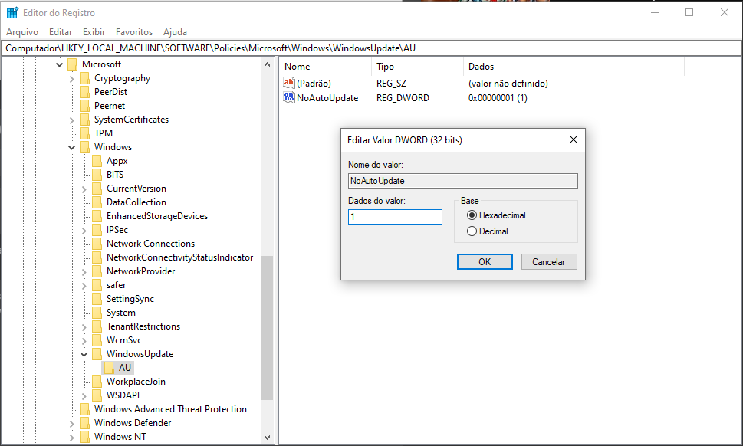
Task: Click the DataCollection folder icon
Action: (97, 202)
